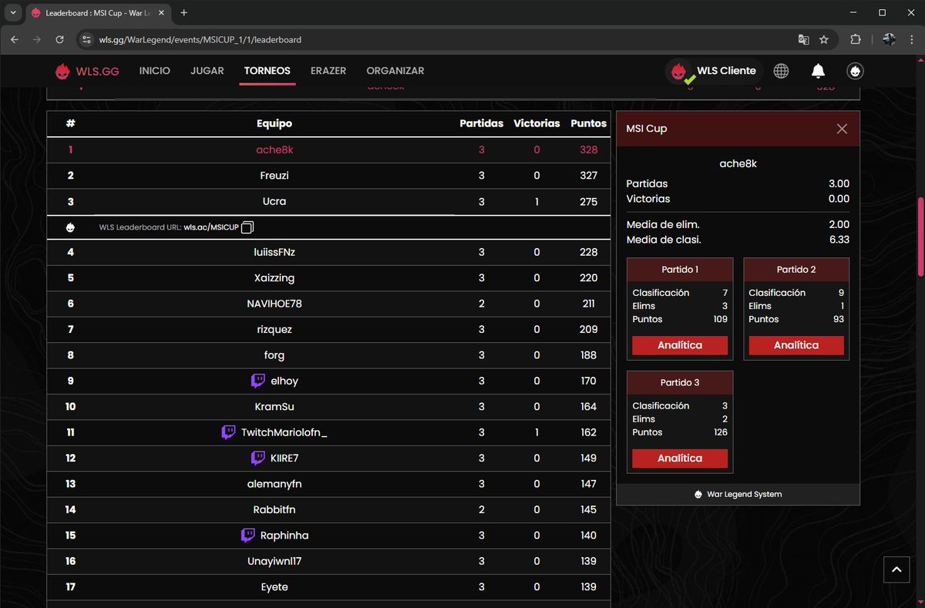This screenshot has height=608, width=925.
Task: Click the Partido 1 card header
Action: 680,270
